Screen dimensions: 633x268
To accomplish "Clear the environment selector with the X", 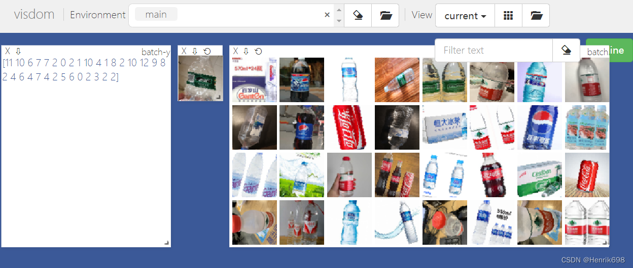I will pos(327,15).
